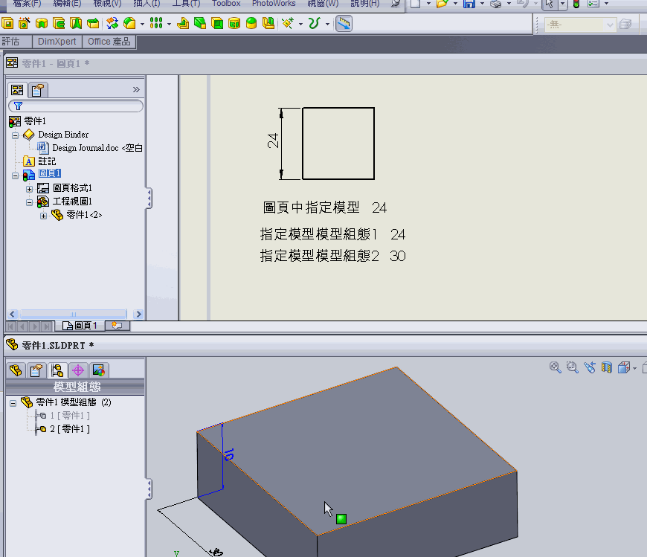The height and width of the screenshot is (557, 647).
Task: Toggle the Instant3D button
Action: [x=344, y=24]
